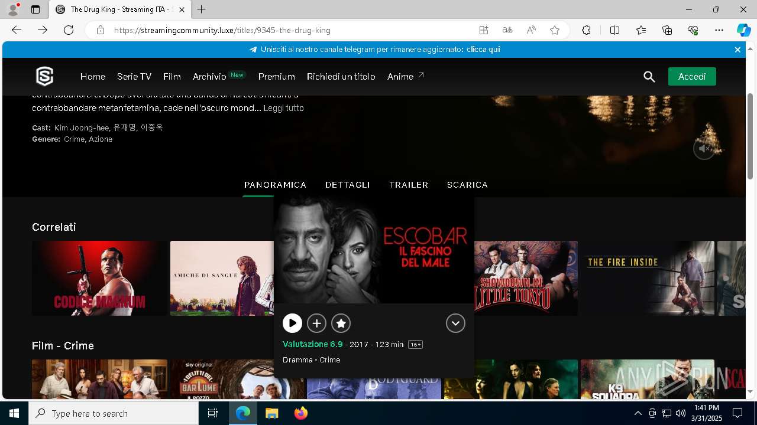View site information lock icon

101,30
